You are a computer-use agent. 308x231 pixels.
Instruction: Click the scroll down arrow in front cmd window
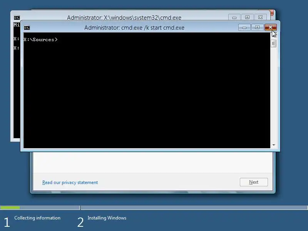(274, 145)
